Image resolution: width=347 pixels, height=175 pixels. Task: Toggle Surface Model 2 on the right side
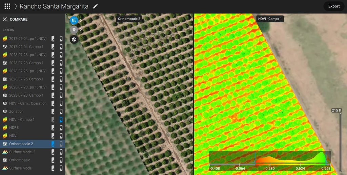click(x=61, y=152)
